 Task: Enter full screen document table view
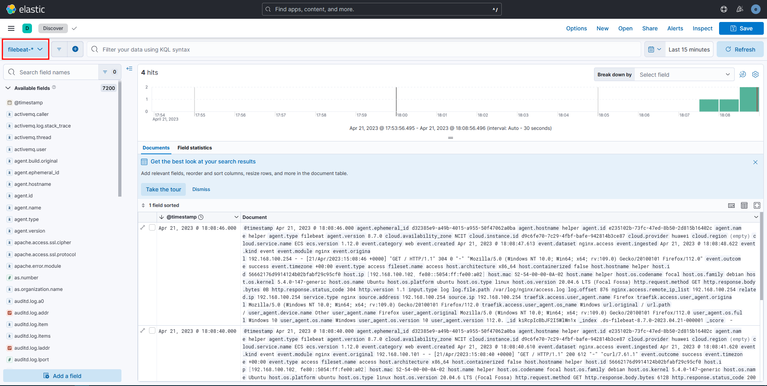click(757, 205)
